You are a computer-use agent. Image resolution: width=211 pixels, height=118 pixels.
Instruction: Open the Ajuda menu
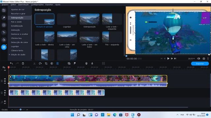tap(58, 5)
